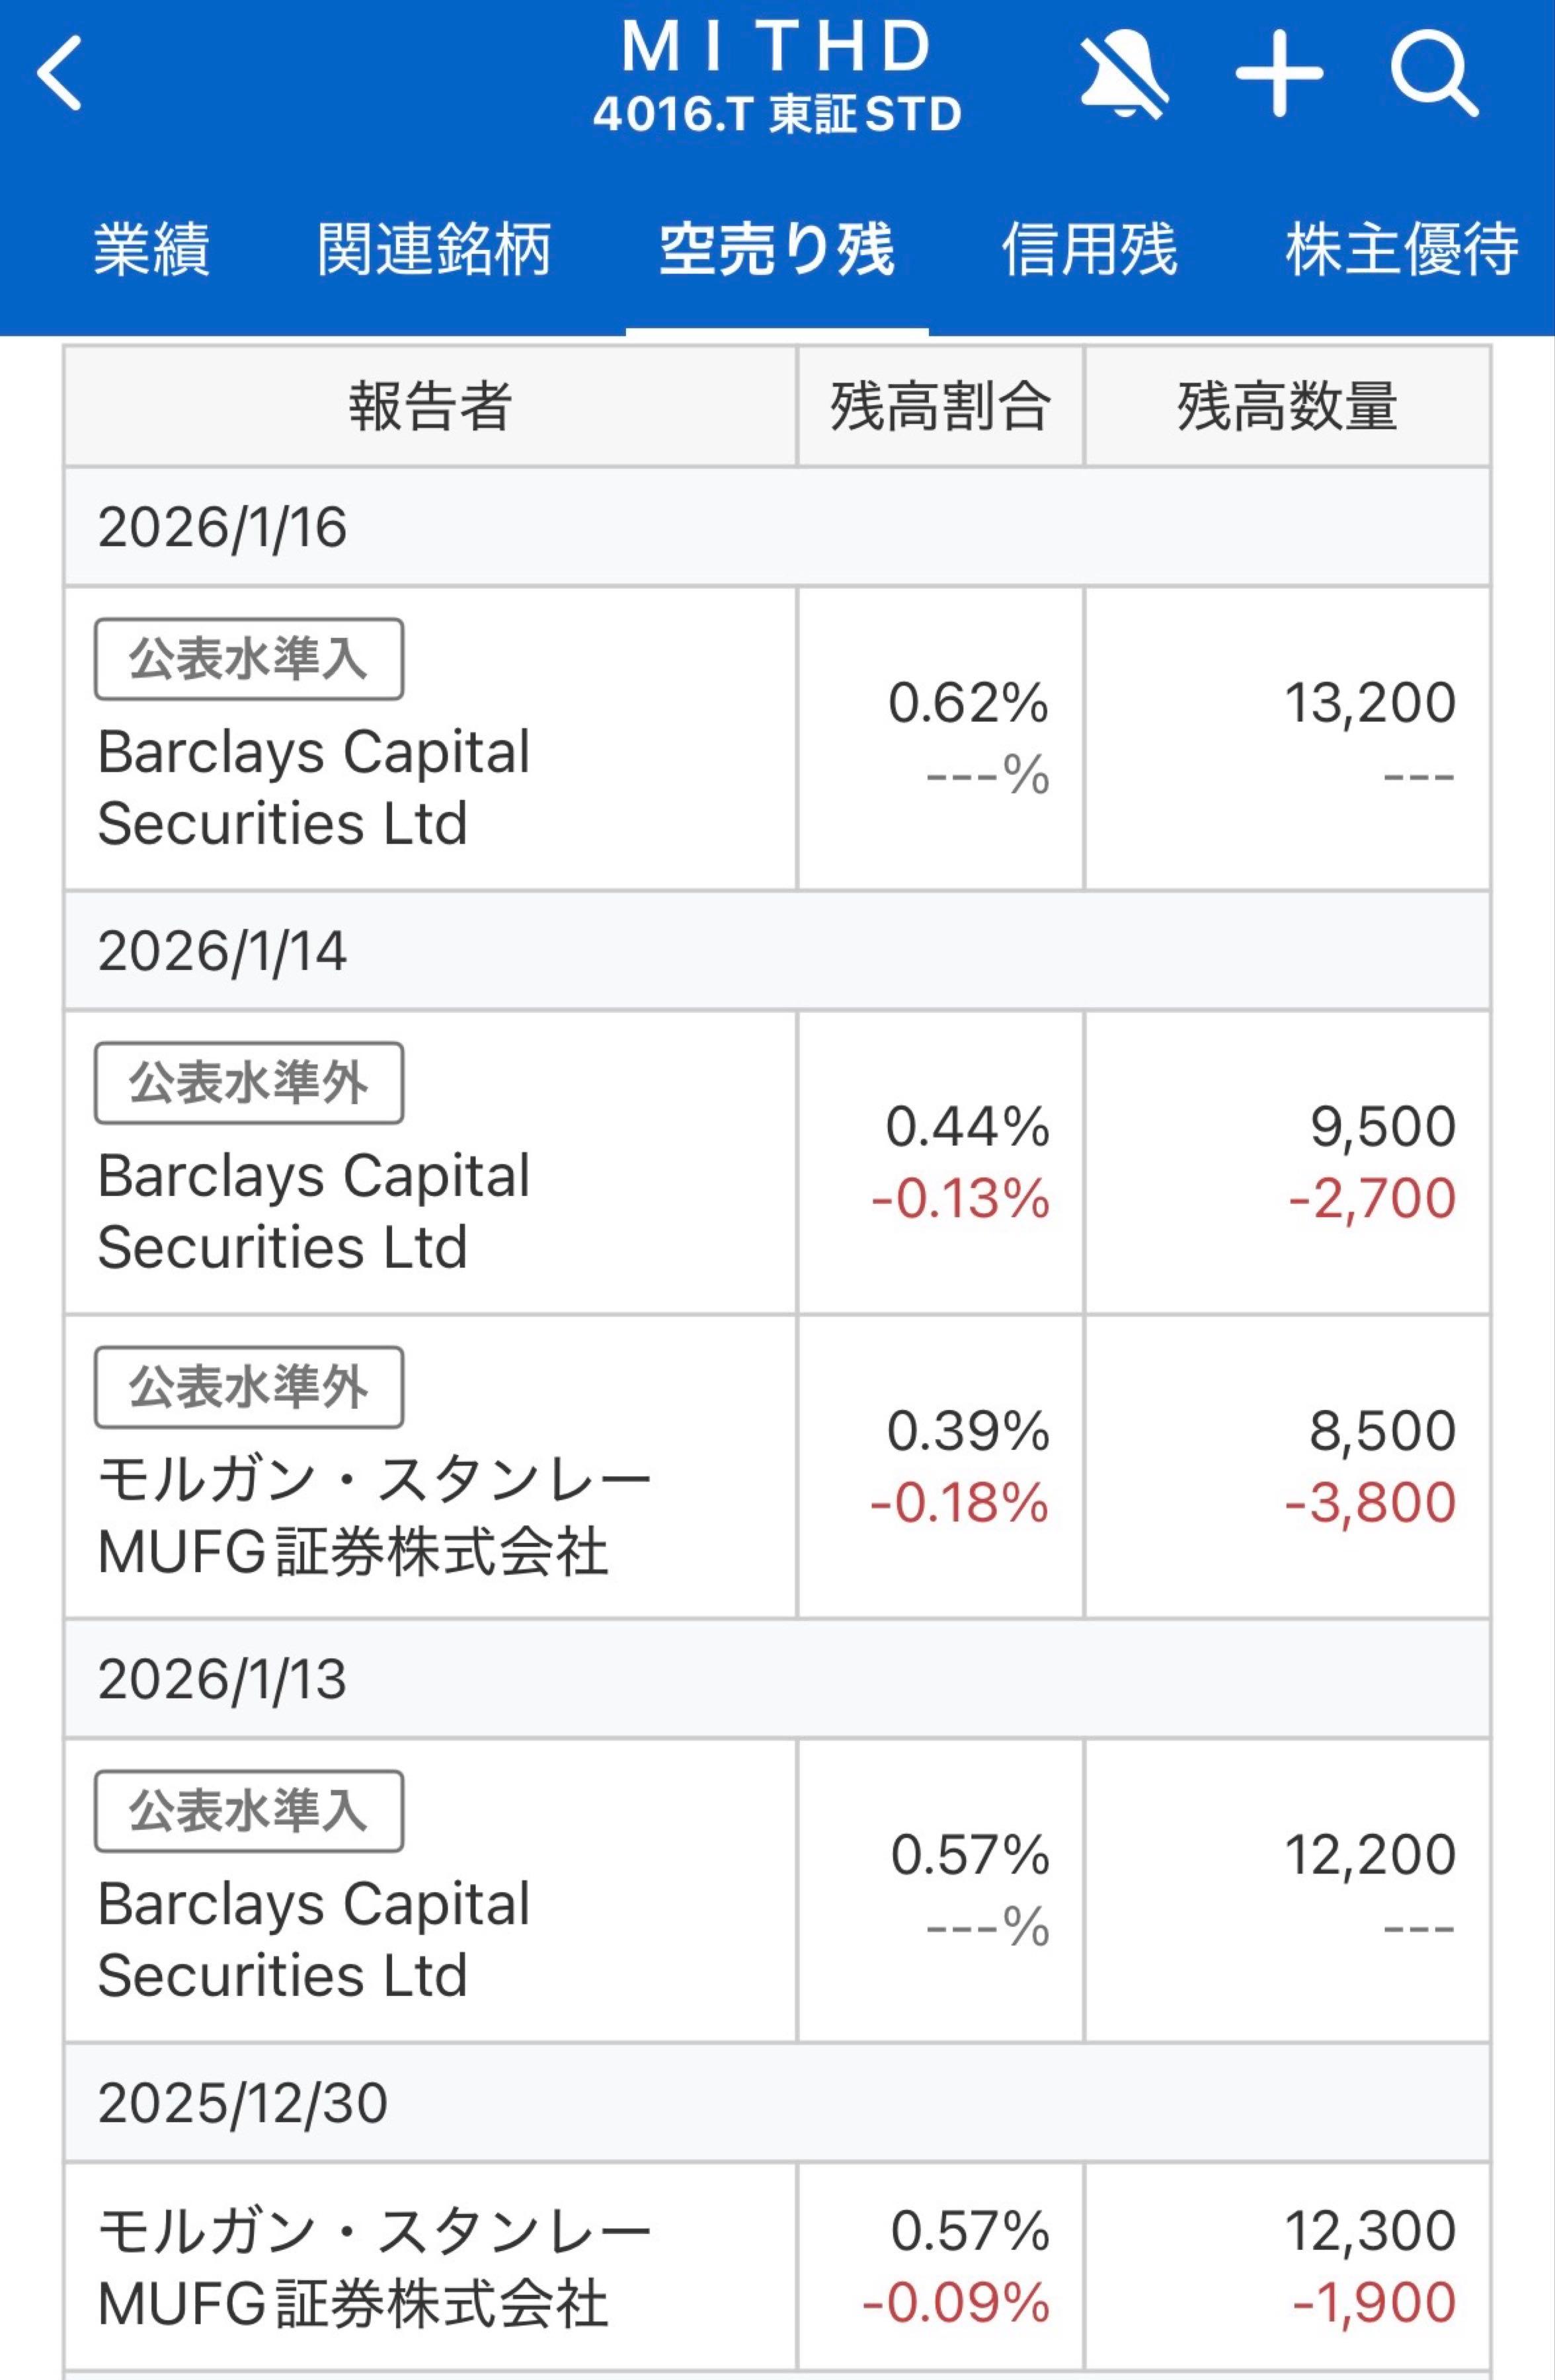Tap Barclays 公表水準外 badge under 2026/1/14

coord(249,1083)
